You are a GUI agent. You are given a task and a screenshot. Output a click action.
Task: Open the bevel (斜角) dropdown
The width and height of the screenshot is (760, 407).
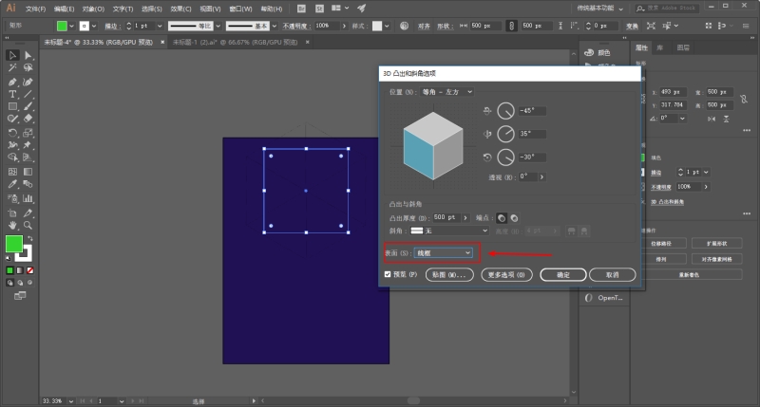click(x=449, y=231)
